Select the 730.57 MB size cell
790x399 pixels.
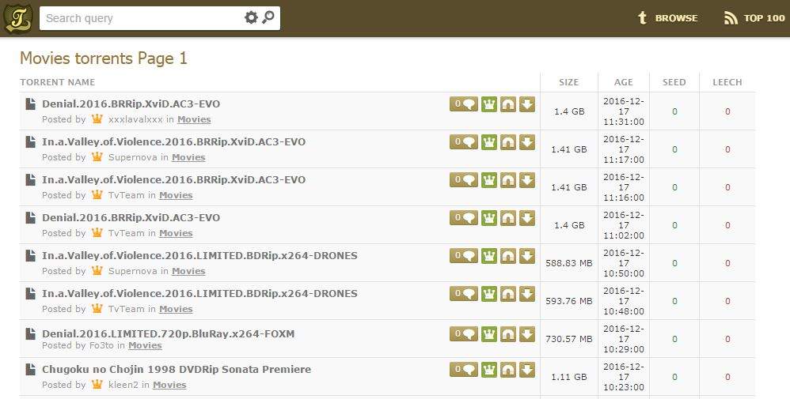(569, 339)
